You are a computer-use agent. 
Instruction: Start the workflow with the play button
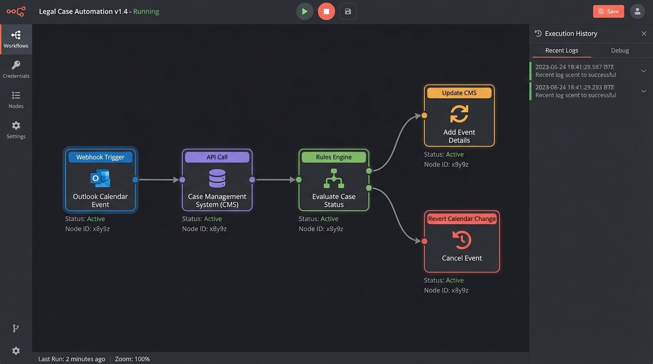pyautogui.click(x=305, y=11)
